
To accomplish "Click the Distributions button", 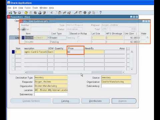I will pos(95,101).
